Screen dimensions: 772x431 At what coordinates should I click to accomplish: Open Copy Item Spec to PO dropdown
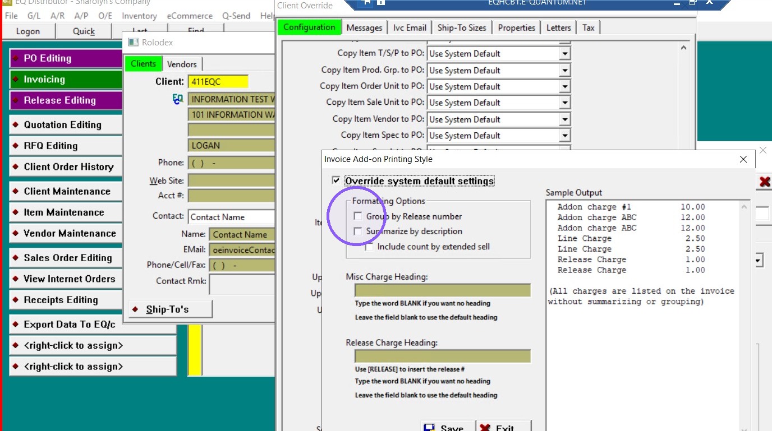(564, 136)
